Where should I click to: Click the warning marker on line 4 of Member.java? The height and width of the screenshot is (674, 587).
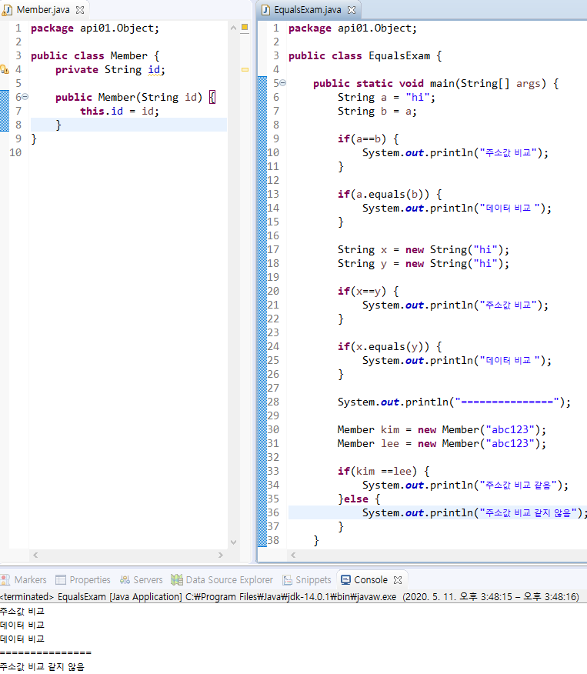pyautogui.click(x=5, y=69)
